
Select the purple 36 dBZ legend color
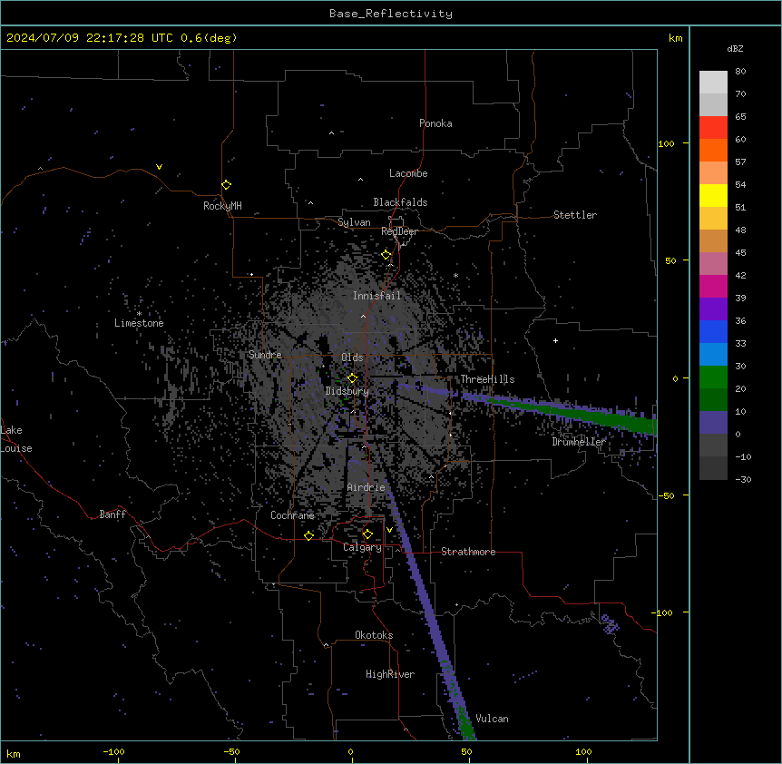pyautogui.click(x=713, y=309)
